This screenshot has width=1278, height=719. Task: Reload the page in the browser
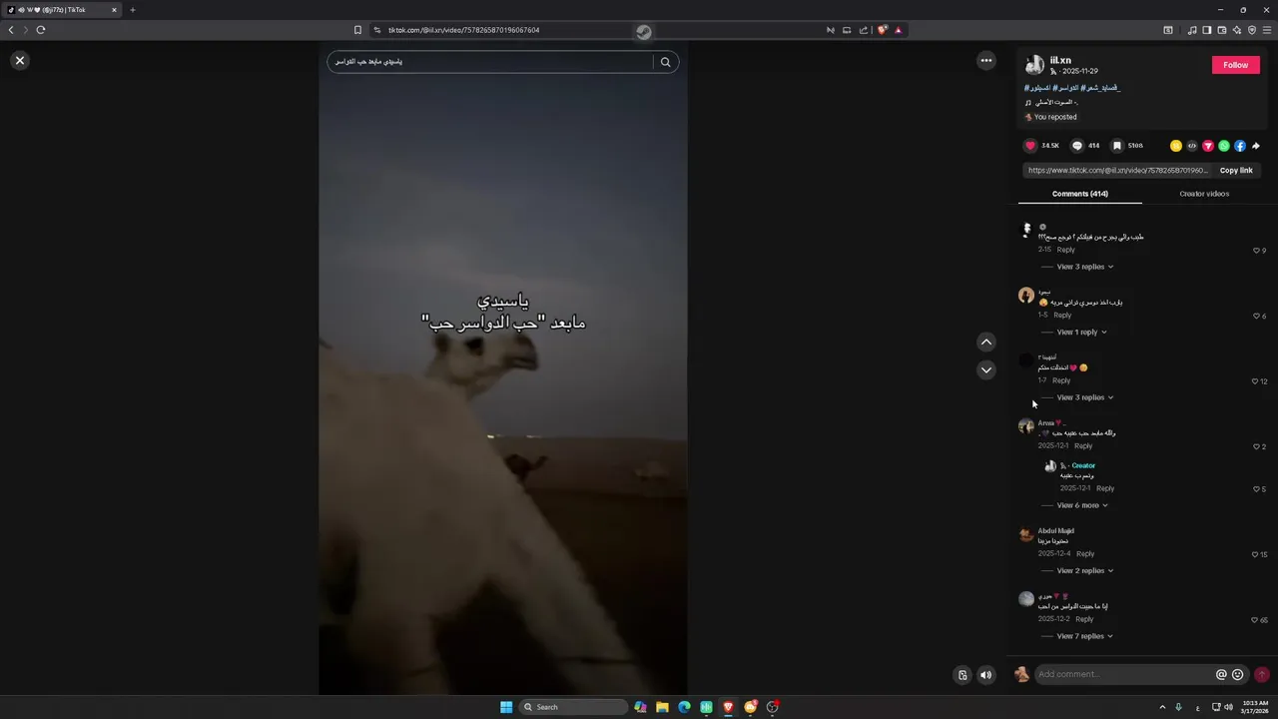(41, 30)
